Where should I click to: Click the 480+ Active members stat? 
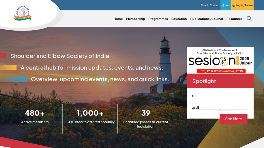click(x=35, y=117)
